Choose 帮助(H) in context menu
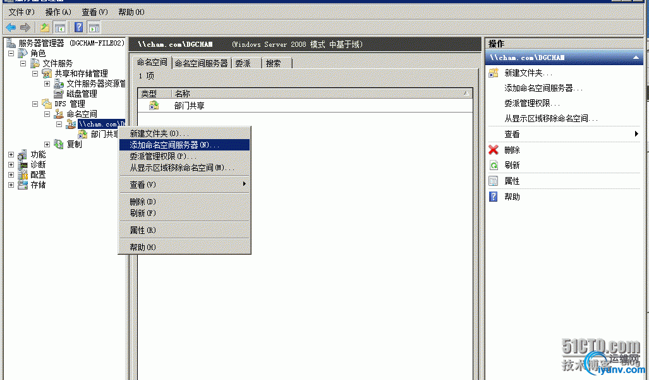 pos(185,247)
